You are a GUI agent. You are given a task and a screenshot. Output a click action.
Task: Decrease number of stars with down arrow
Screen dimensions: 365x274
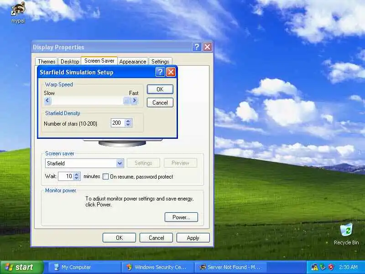click(x=128, y=125)
